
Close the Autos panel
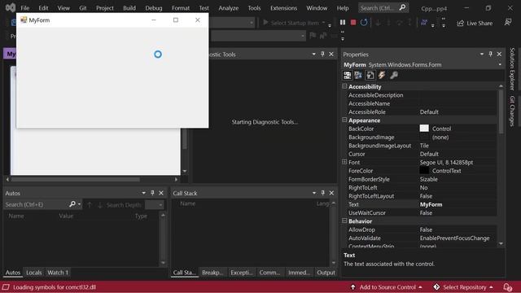point(161,193)
